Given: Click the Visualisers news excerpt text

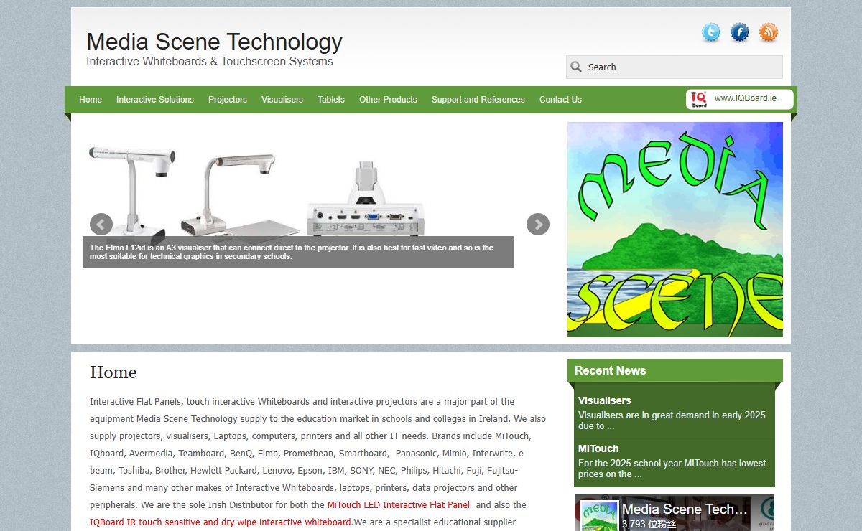Looking at the screenshot, I should [x=672, y=420].
